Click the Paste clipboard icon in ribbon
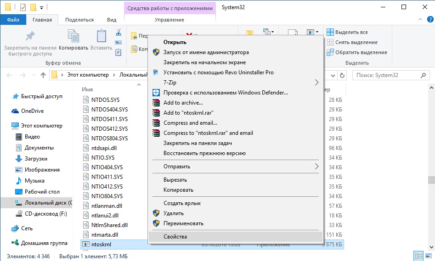Image resolution: width=435 pixels, height=261 pixels. pyautogui.click(x=101, y=39)
